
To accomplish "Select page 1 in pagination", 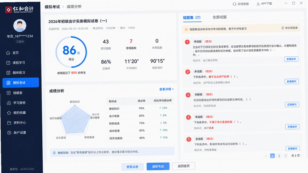I will coord(273,156).
